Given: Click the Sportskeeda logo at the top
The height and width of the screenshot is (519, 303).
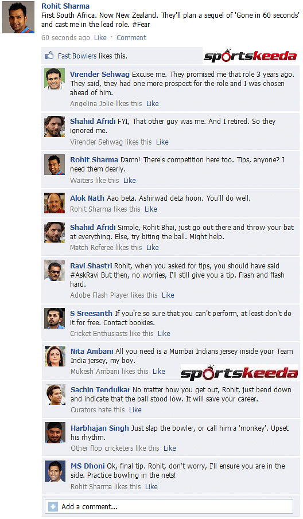Looking at the screenshot, I should (250, 55).
